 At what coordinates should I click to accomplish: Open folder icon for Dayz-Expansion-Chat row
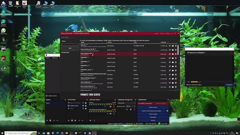[172, 54]
